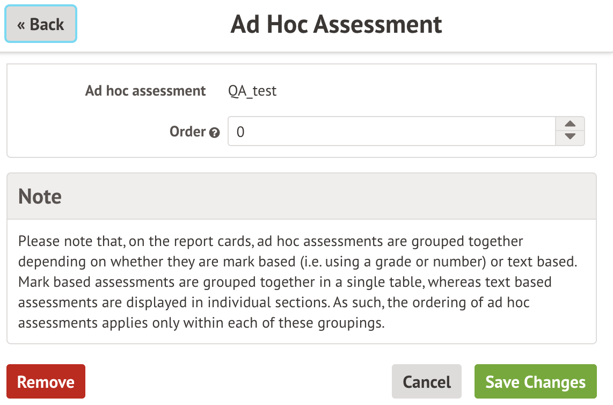Click the red Remove button
Viewport: 613px width, 405px height.
click(x=46, y=382)
